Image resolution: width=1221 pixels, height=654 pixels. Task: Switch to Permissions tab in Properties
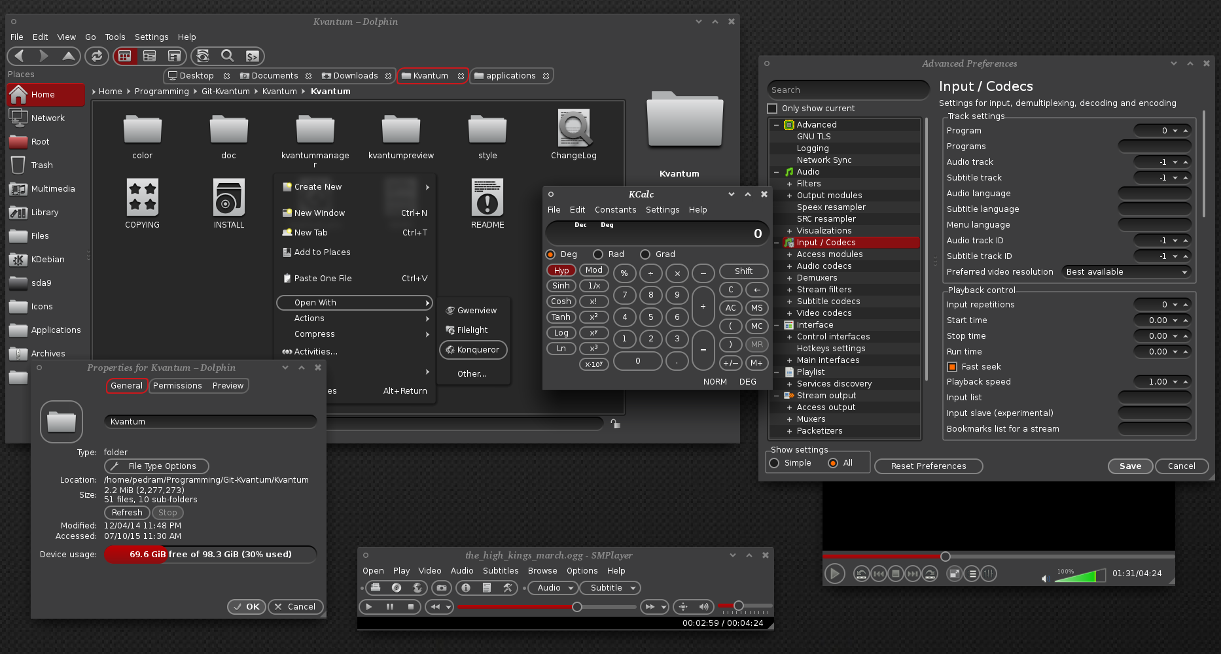[177, 386]
